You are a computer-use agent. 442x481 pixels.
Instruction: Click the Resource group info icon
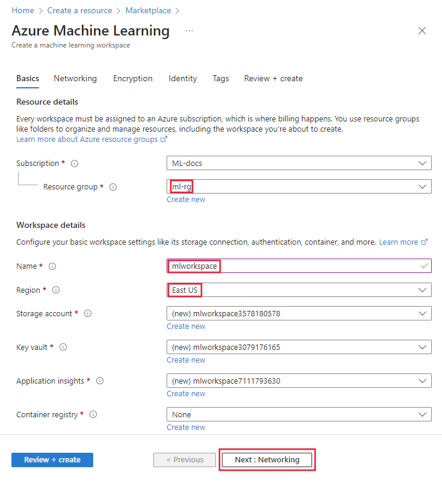pos(113,186)
